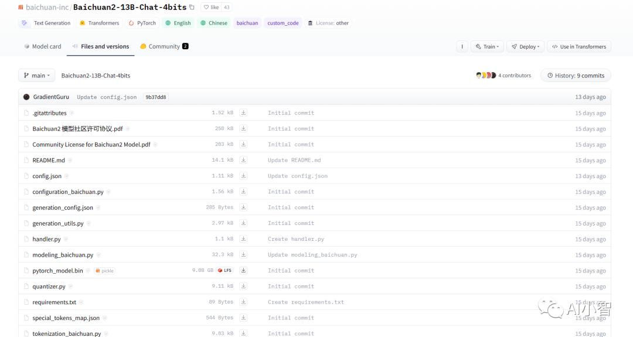View the 4 contributors
The width and height of the screenshot is (633, 337).
(503, 76)
